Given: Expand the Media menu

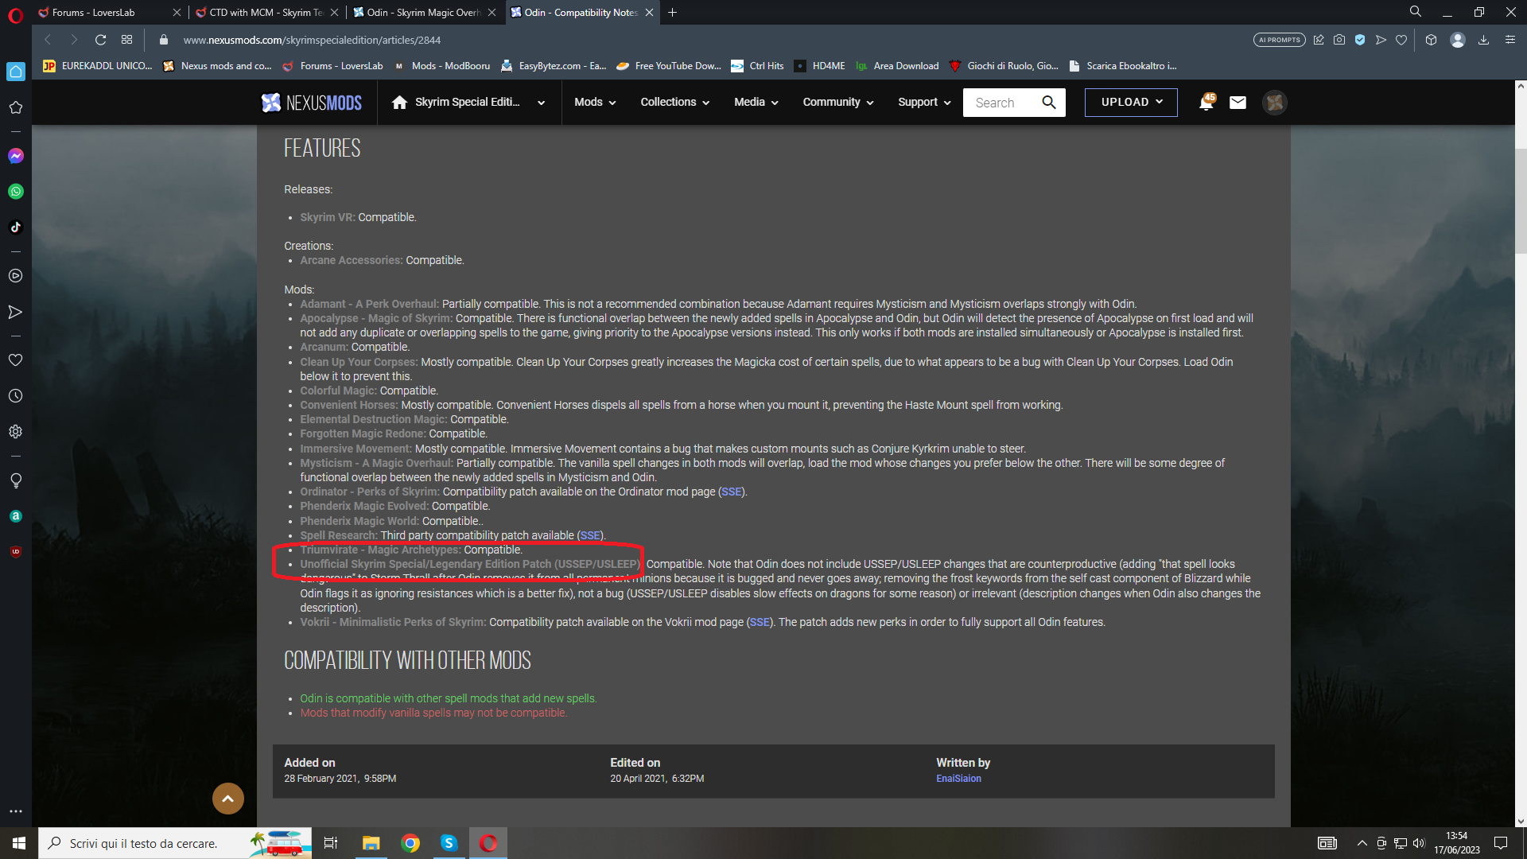Looking at the screenshot, I should click(x=756, y=103).
